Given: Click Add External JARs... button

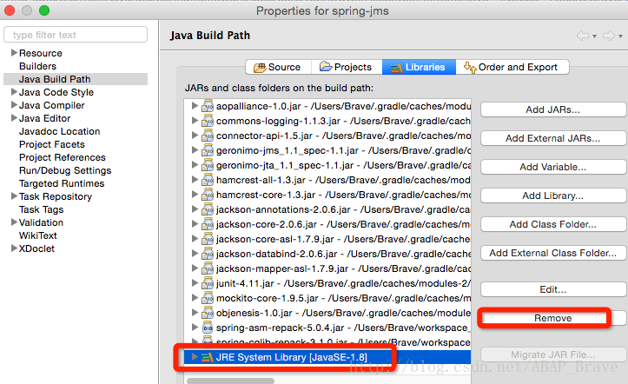Looking at the screenshot, I should point(552,138).
